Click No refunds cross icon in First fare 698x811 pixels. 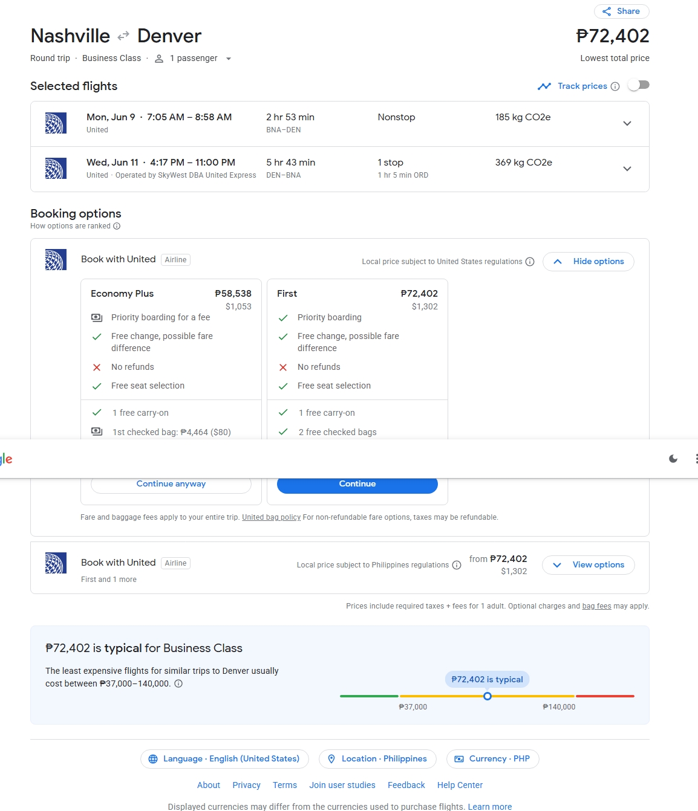click(283, 367)
